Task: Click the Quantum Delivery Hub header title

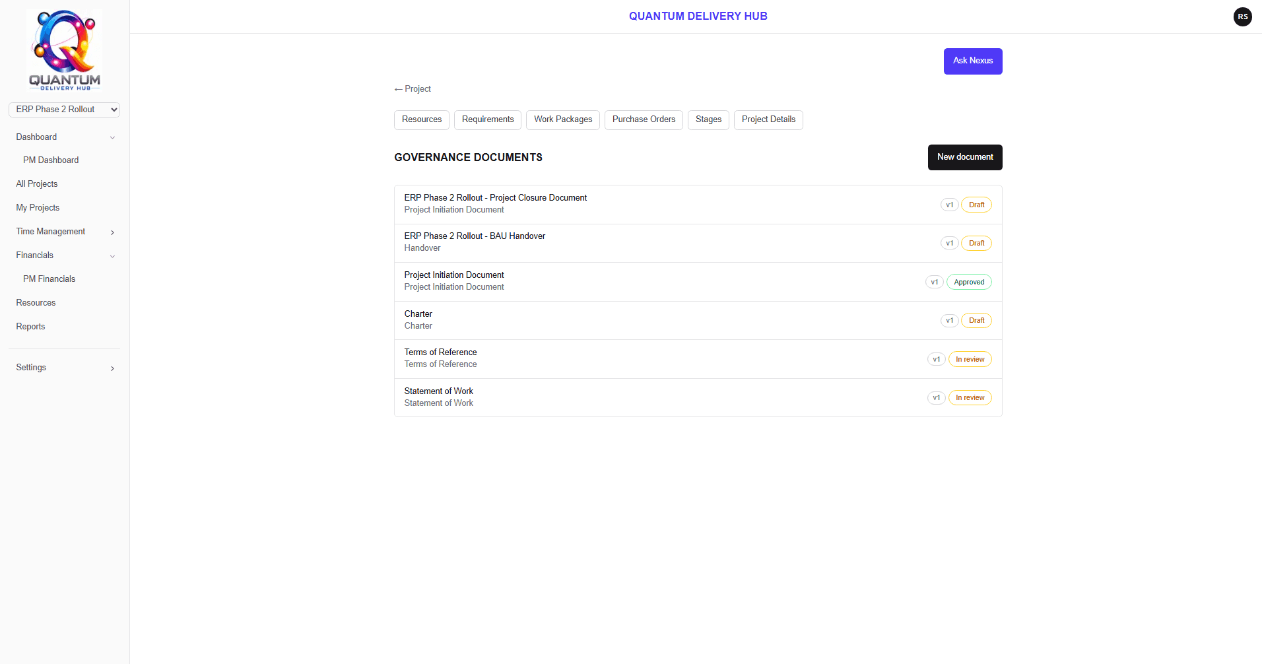Action: (698, 17)
